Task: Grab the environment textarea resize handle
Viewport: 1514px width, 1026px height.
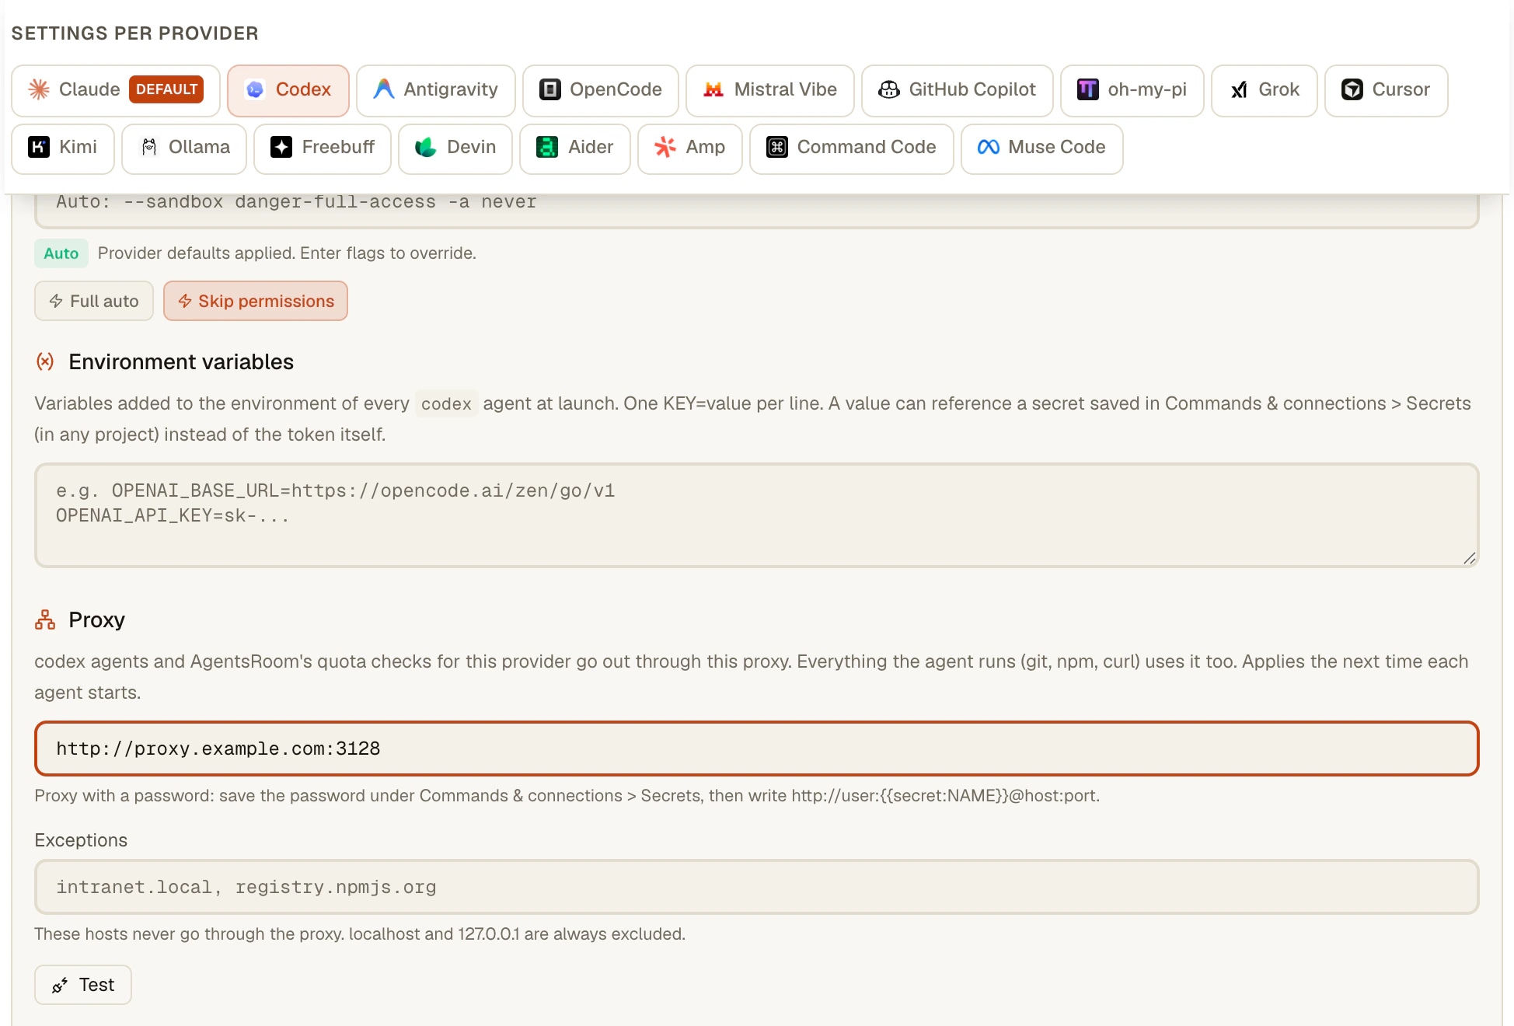Action: click(x=1469, y=558)
